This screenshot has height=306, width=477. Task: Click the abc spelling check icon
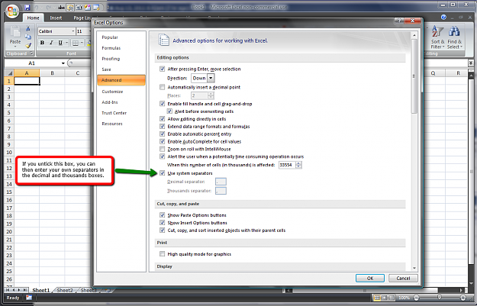click(x=61, y=8)
